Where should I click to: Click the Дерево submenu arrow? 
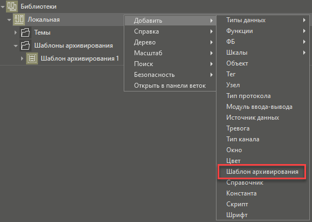click(211, 42)
